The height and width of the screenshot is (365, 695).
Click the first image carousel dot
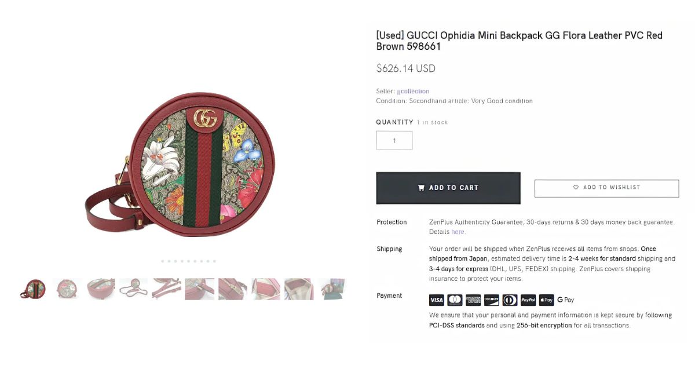pyautogui.click(x=163, y=261)
